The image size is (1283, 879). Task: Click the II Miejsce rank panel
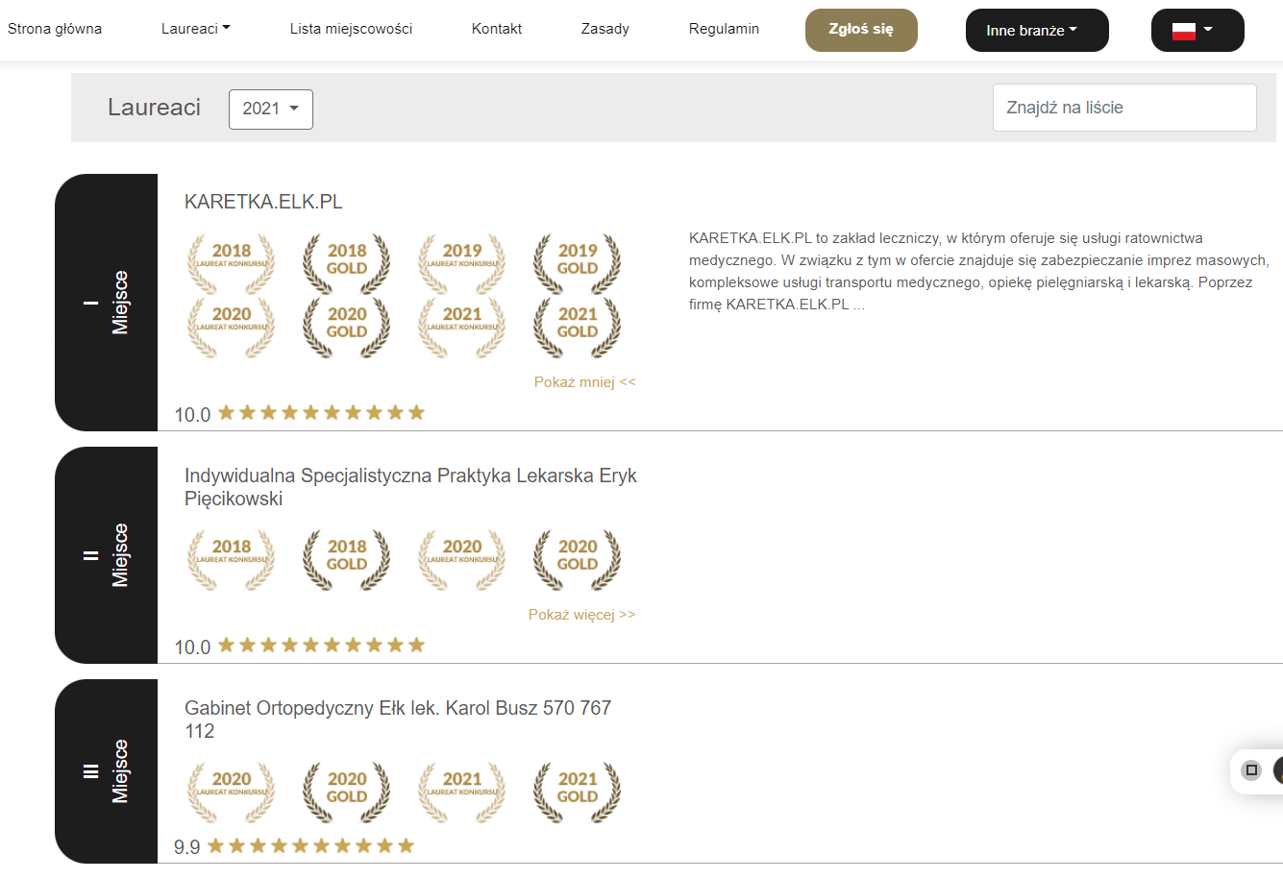pos(106,555)
